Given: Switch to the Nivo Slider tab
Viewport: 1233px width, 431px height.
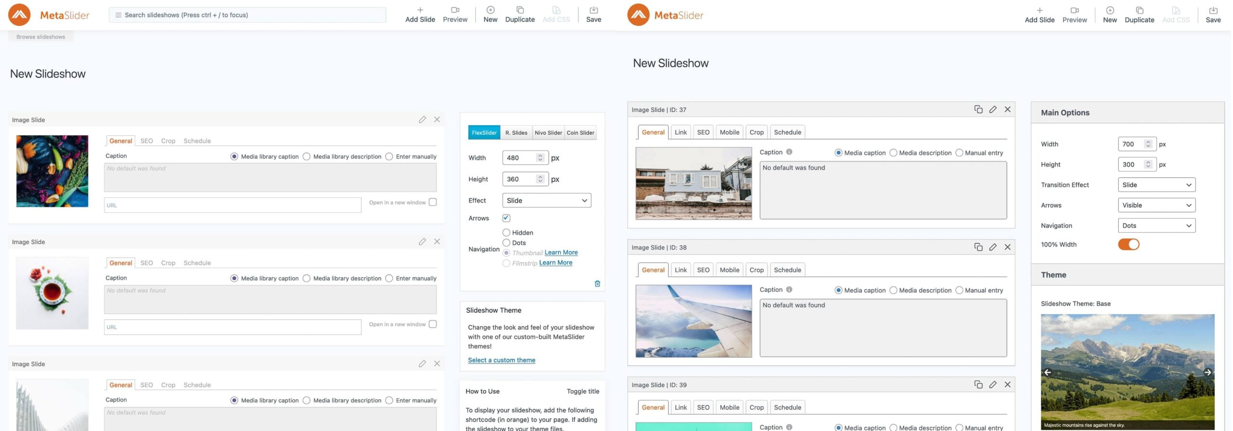Looking at the screenshot, I should [x=548, y=133].
